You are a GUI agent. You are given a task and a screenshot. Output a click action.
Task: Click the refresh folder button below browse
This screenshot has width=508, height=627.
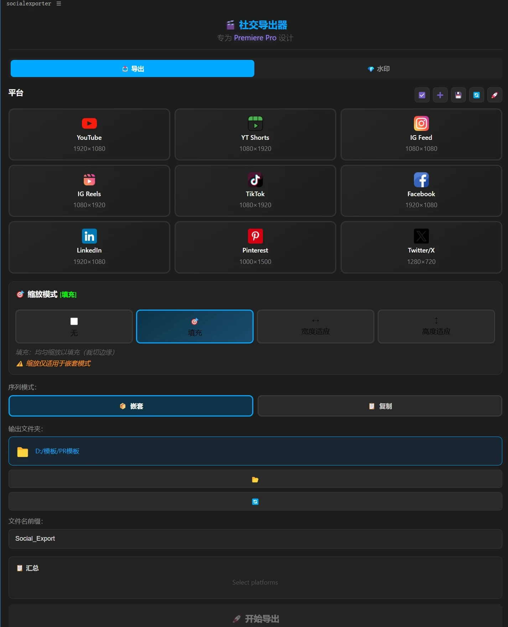255,501
